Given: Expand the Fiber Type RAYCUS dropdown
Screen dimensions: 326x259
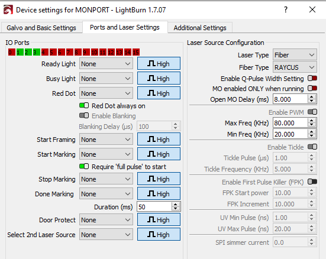Looking at the screenshot, I should (295, 67).
